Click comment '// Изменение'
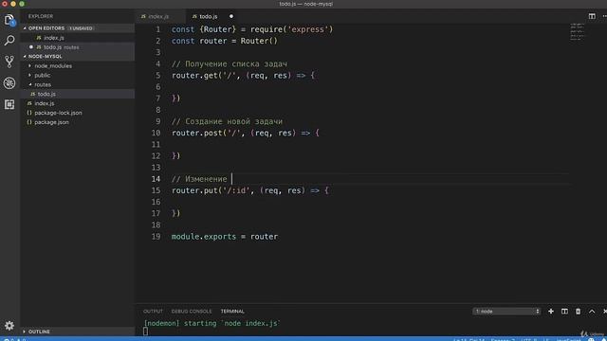The height and width of the screenshot is (341, 607). coord(199,179)
